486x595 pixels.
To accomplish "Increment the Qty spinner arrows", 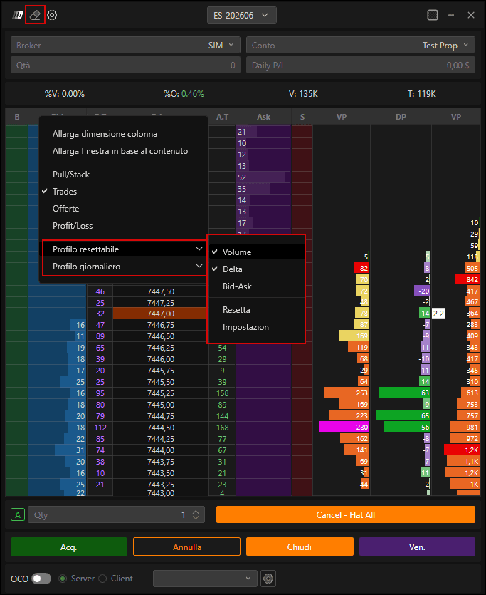I will (196, 512).
